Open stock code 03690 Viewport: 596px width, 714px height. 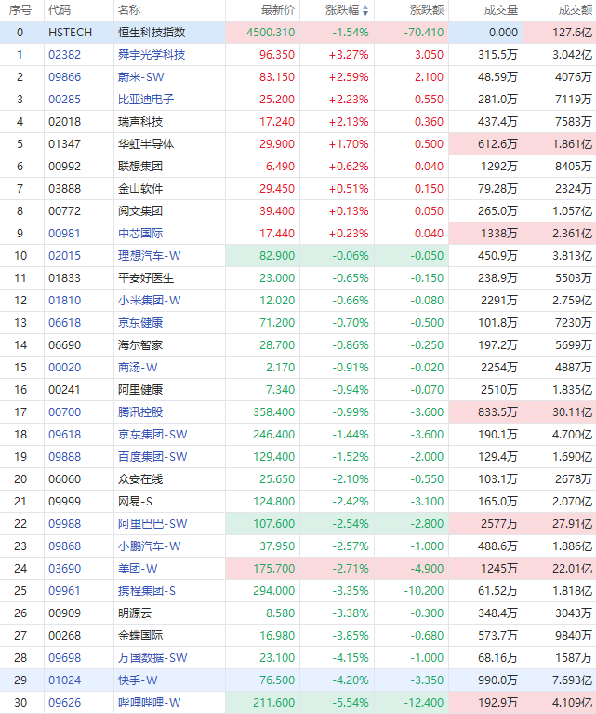(64, 568)
